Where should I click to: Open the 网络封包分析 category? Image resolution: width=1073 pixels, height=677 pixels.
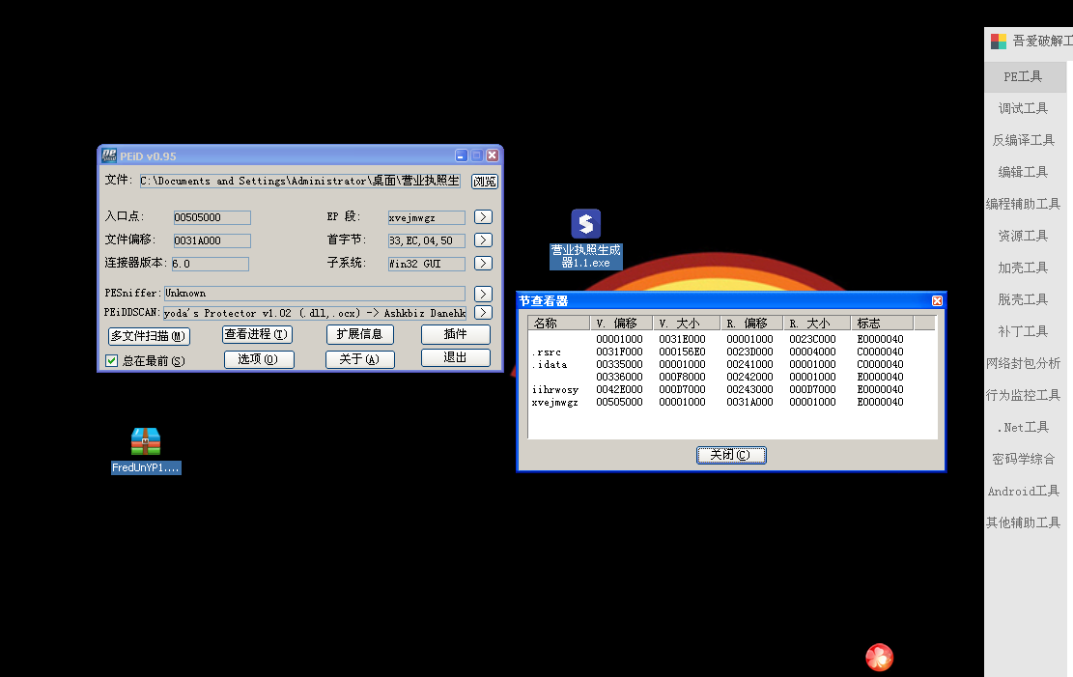pyautogui.click(x=1024, y=363)
